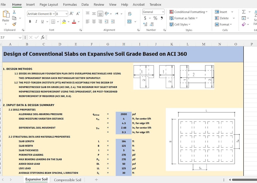Viewport: 257px width, 183px height.
Task: Click the Merge and Center icon
Action: pyautogui.click(x=129, y=21)
